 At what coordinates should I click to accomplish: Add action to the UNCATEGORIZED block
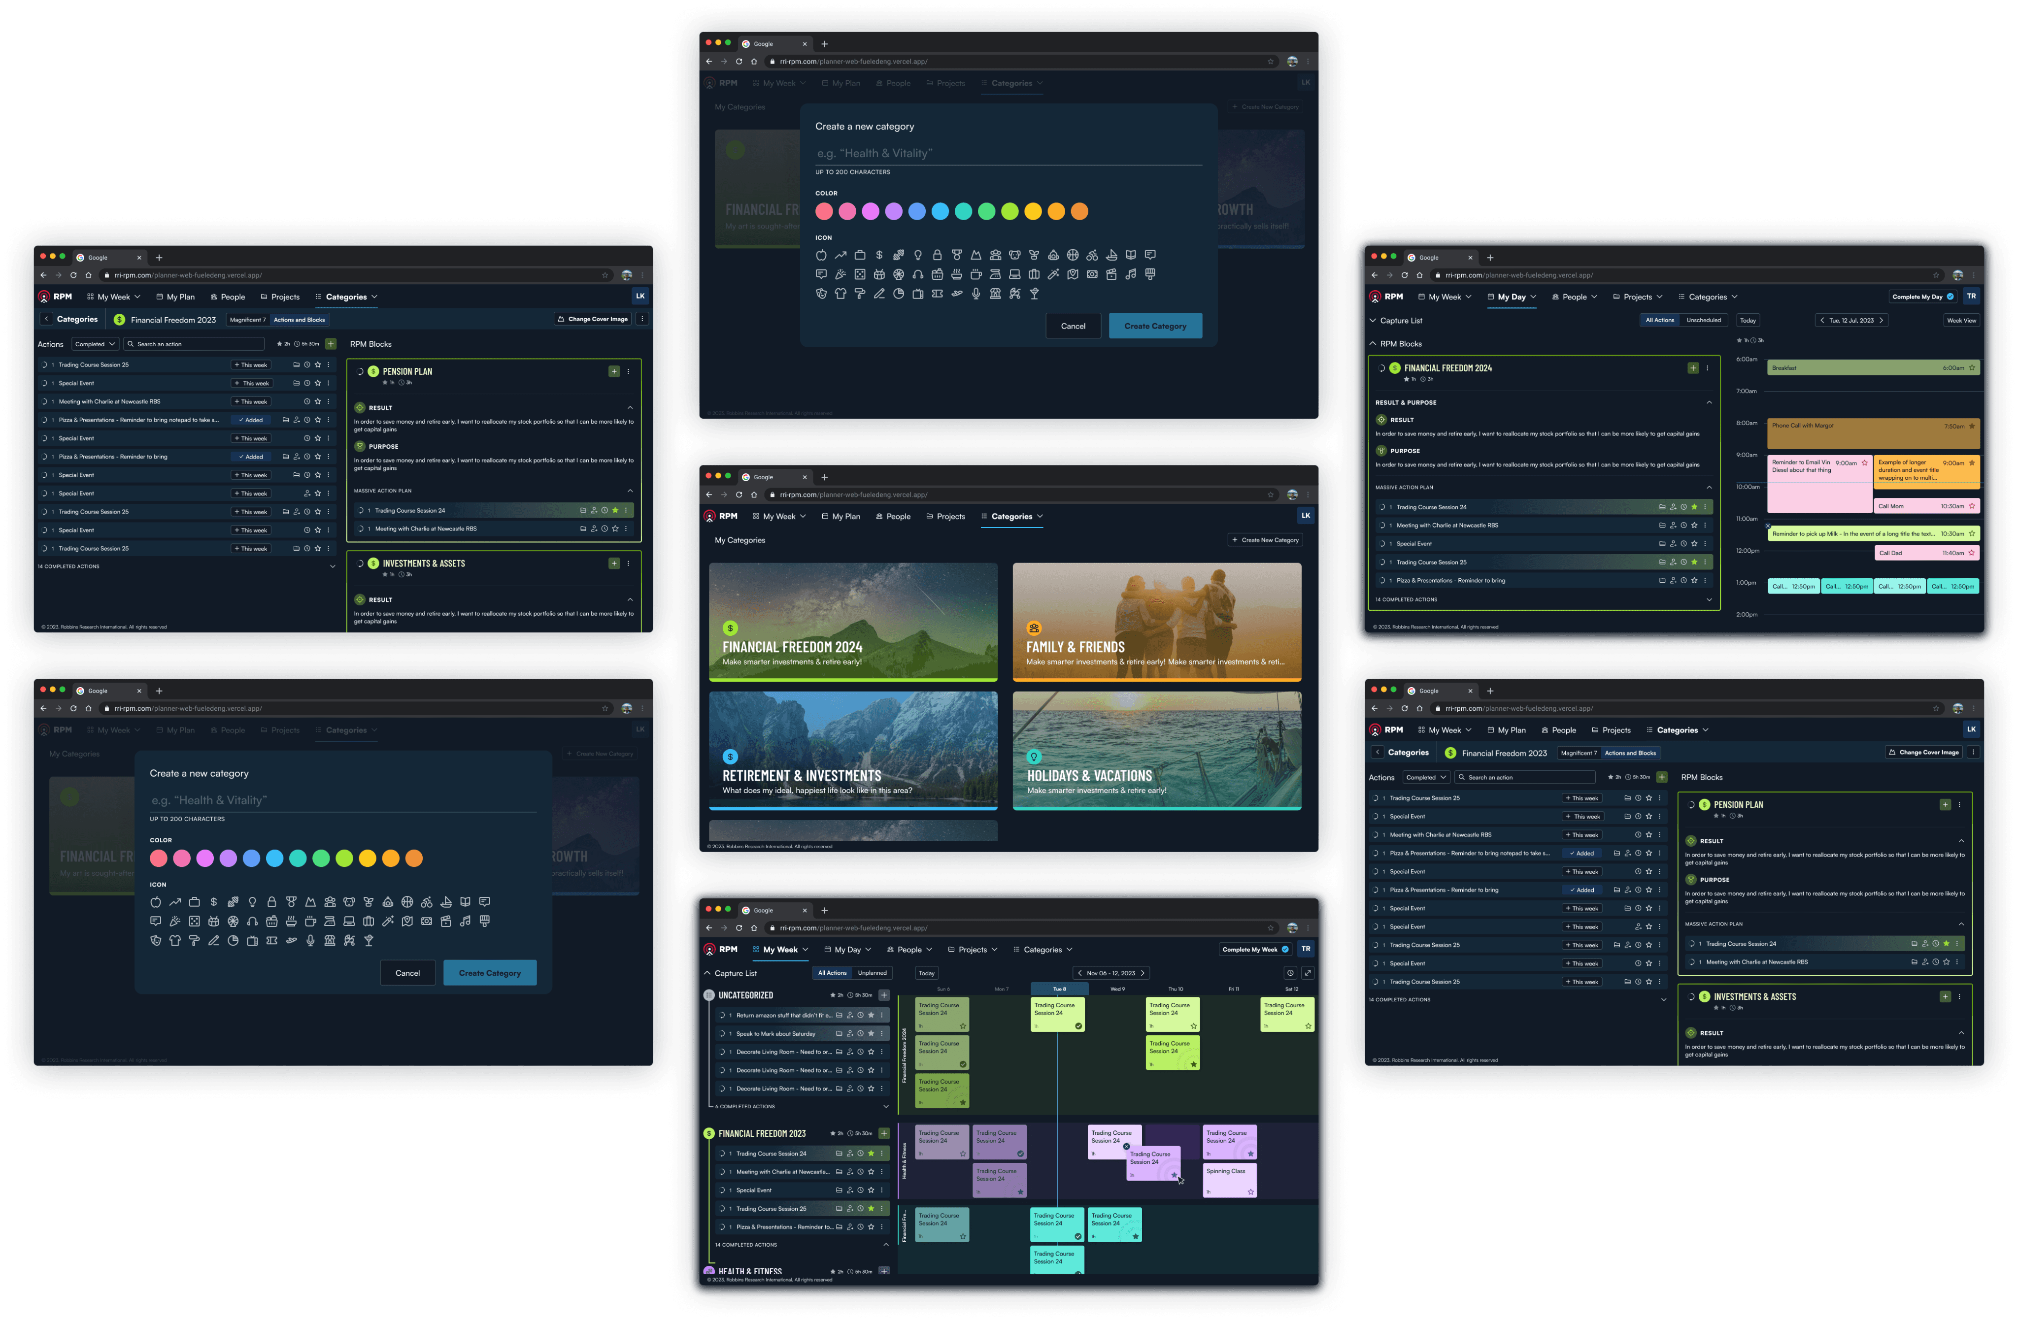pos(883,994)
